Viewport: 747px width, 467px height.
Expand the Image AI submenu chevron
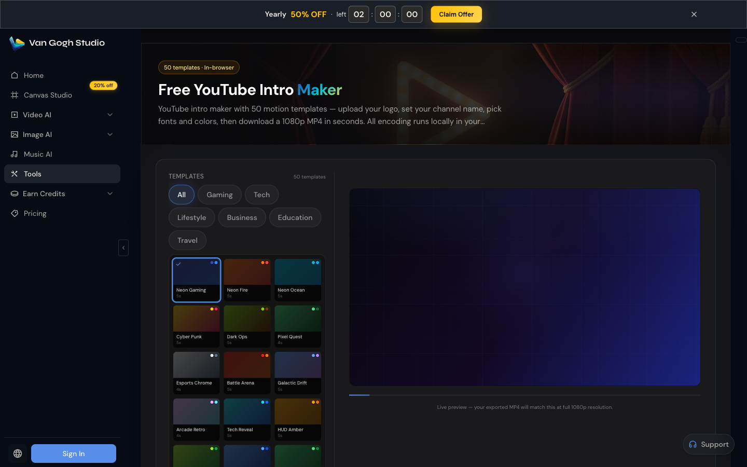click(x=110, y=134)
